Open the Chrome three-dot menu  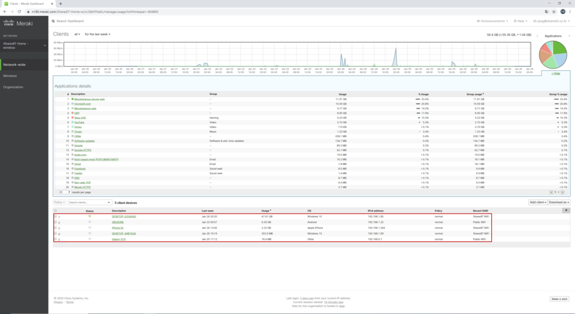tap(569, 11)
